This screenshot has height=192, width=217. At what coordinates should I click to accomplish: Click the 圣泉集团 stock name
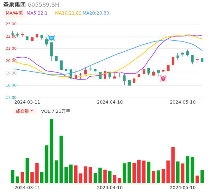15,5
